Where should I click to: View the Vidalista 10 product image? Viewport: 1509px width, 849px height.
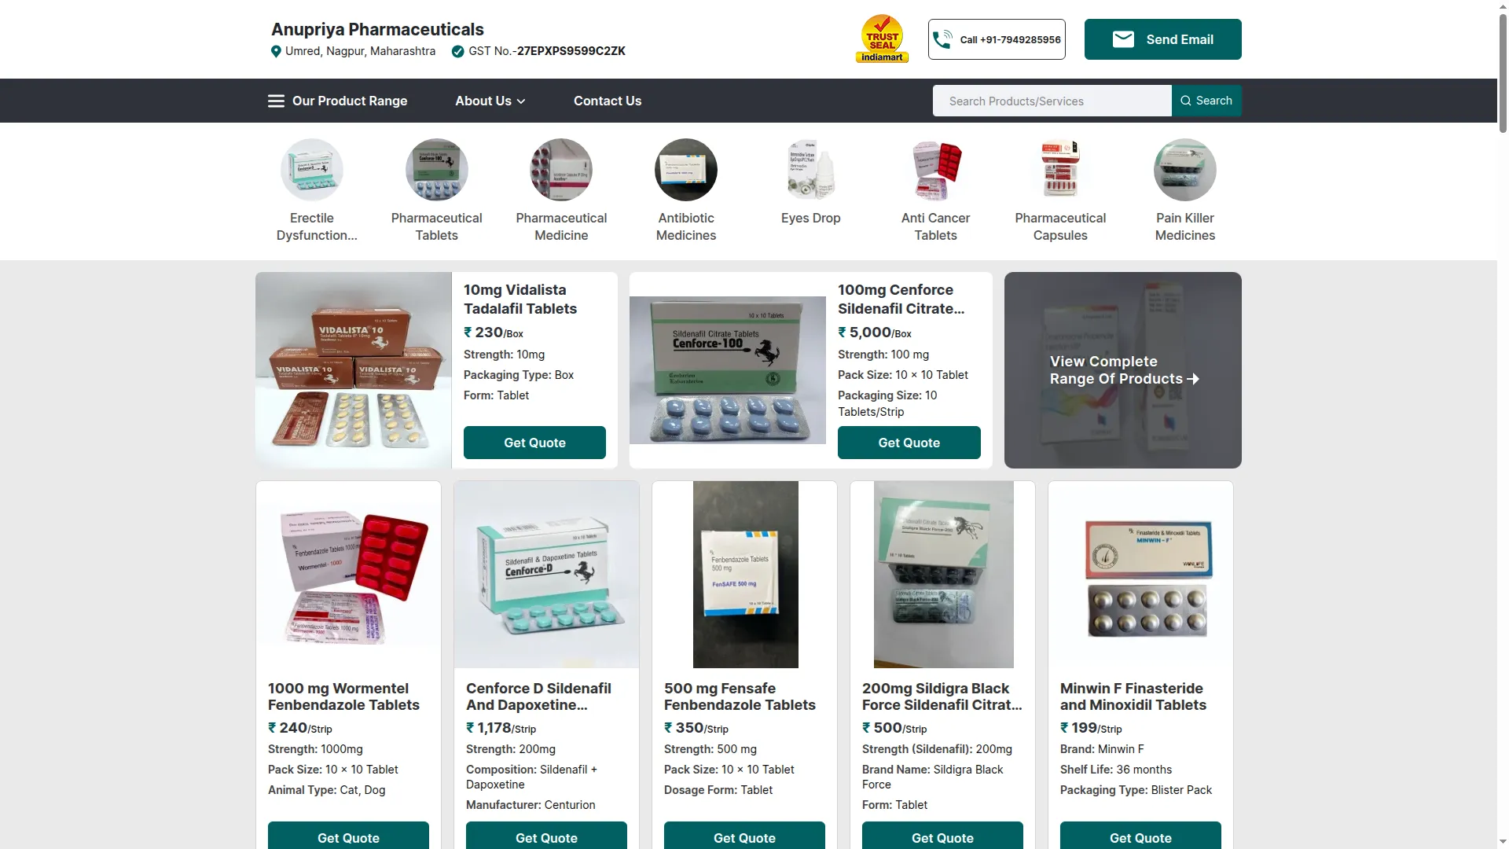point(354,370)
